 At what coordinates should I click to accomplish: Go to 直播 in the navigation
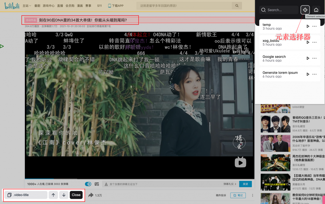[x=60, y=6]
